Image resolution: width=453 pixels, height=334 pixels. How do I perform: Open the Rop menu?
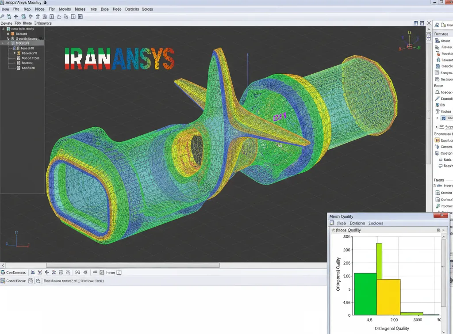[27, 9]
